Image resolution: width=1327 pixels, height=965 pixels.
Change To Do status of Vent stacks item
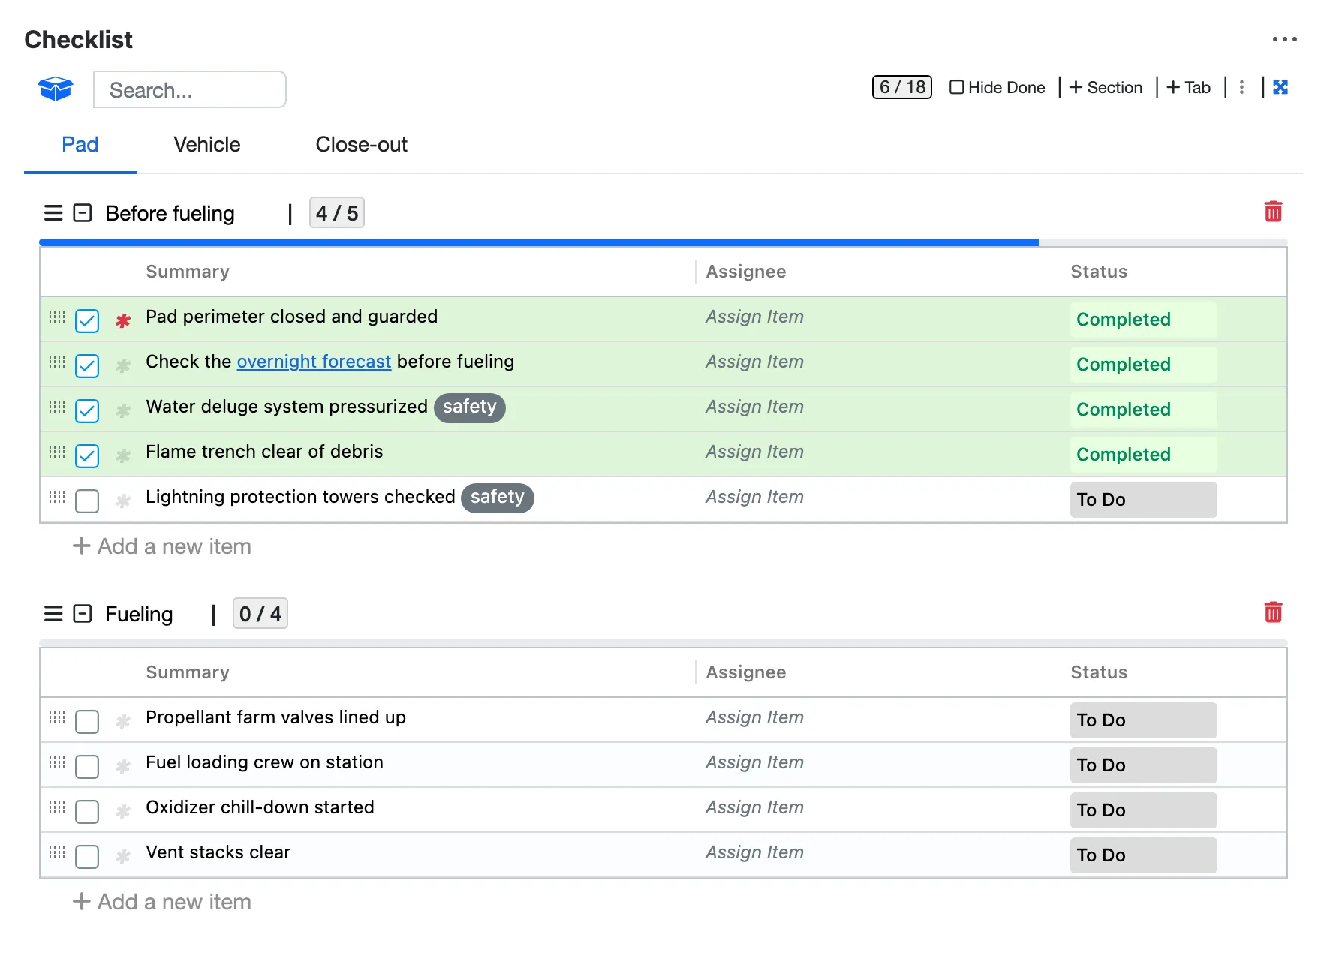[1143, 855]
